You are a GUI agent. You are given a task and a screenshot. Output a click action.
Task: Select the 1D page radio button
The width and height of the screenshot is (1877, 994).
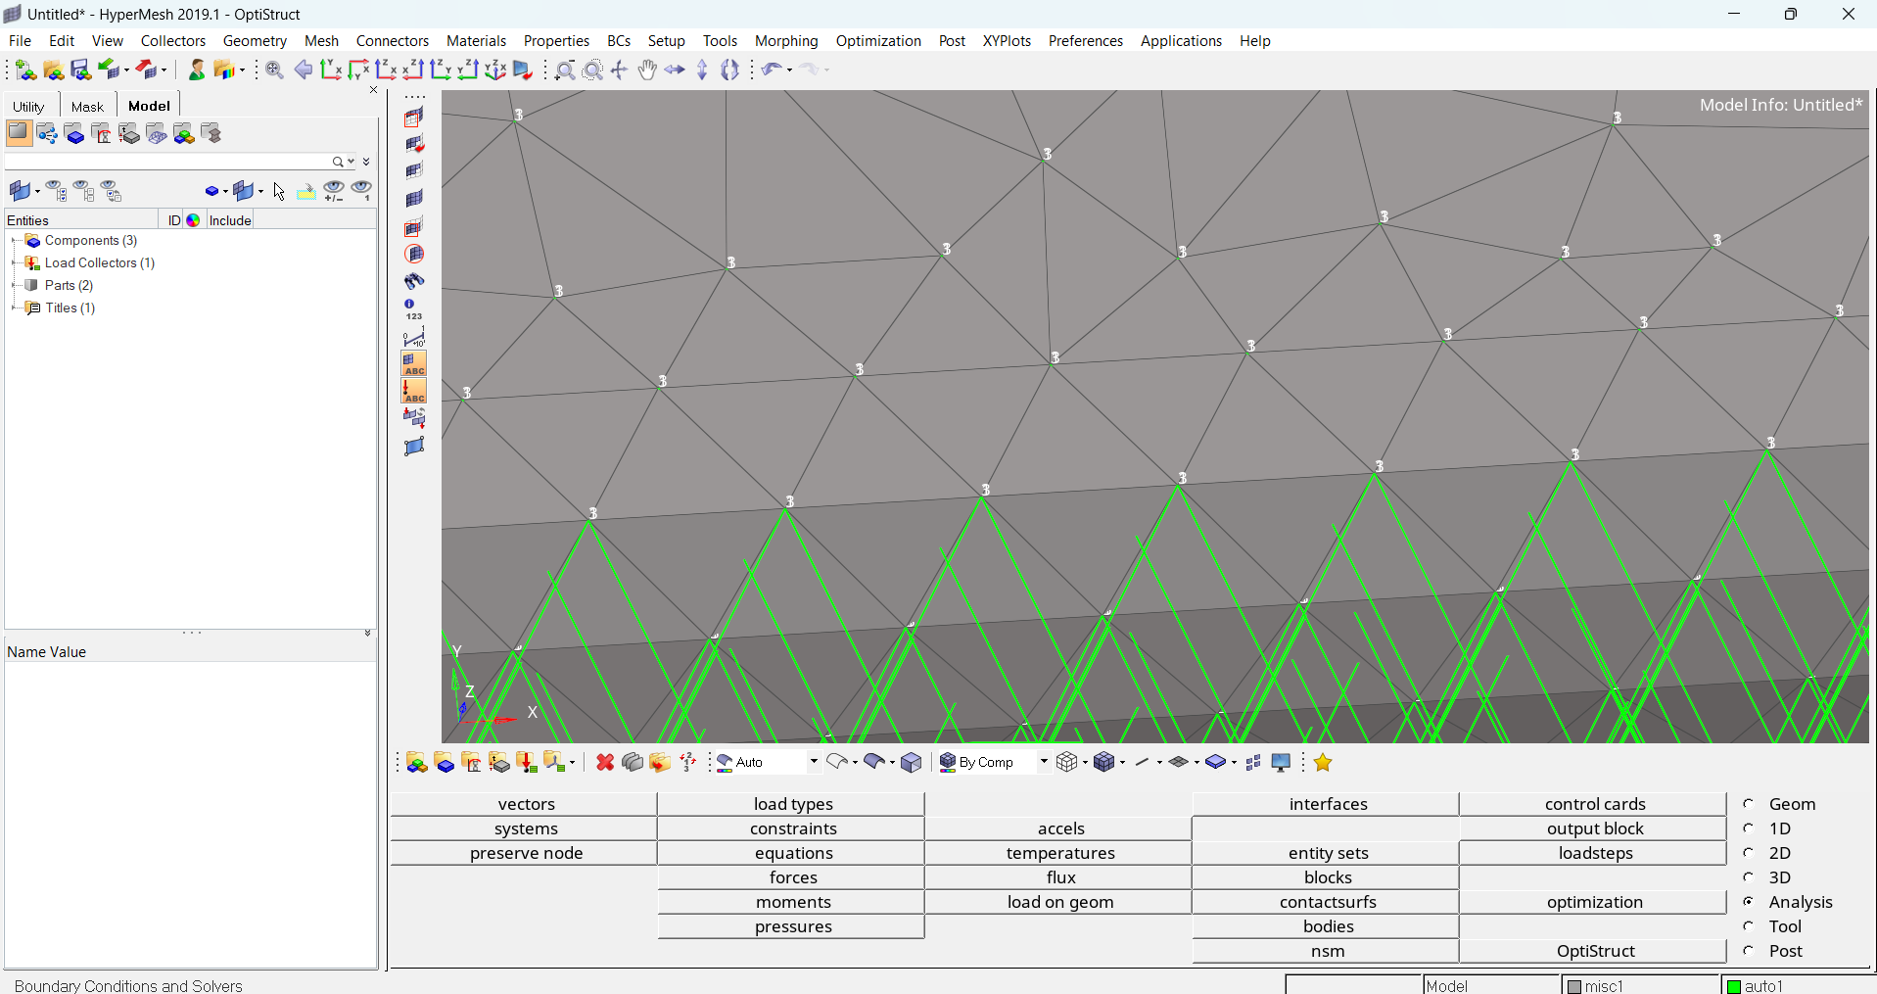(x=1749, y=828)
